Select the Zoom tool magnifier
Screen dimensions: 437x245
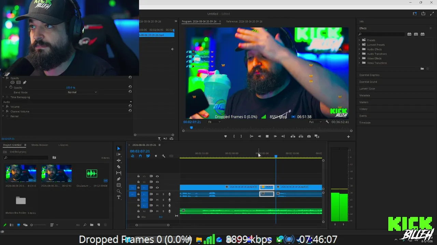(x=118, y=191)
